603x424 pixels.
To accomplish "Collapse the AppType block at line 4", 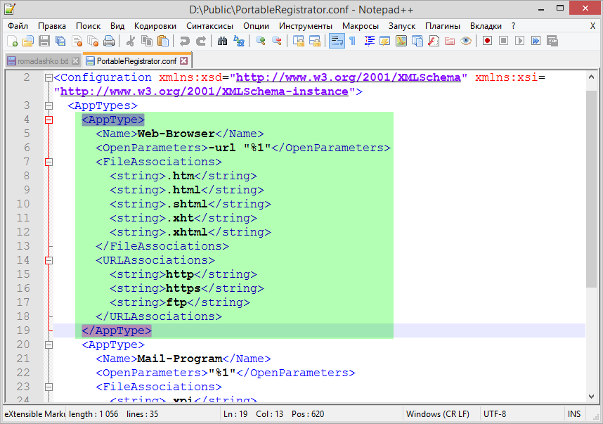I will point(48,120).
